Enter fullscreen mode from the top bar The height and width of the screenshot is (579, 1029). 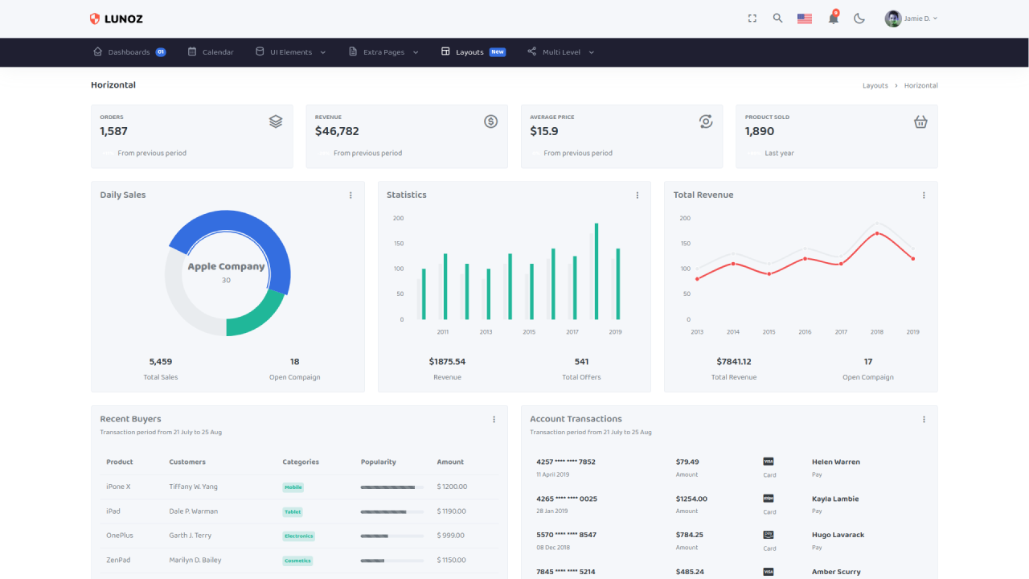(x=752, y=18)
